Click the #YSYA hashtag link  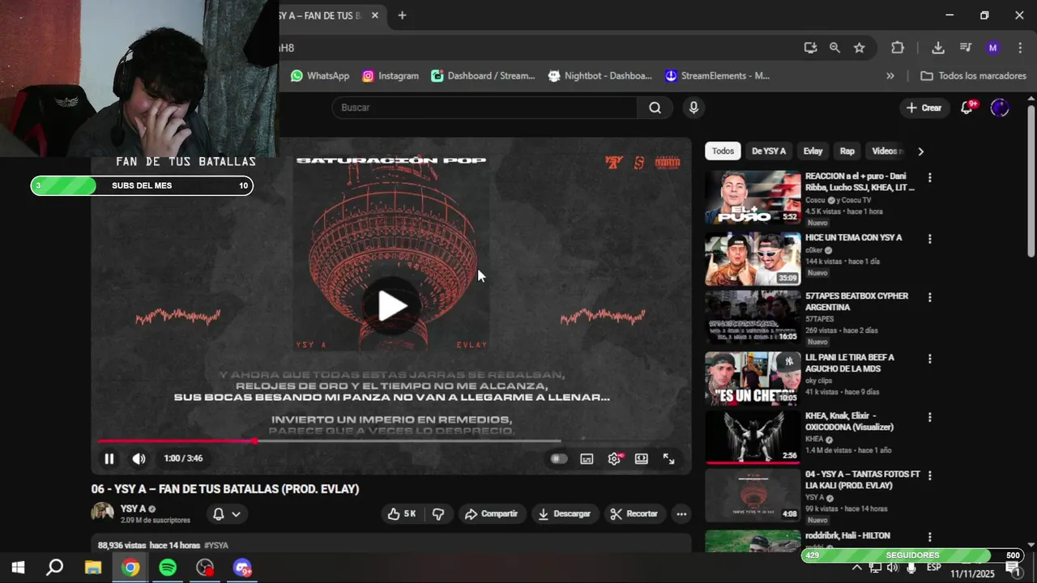[x=216, y=546]
